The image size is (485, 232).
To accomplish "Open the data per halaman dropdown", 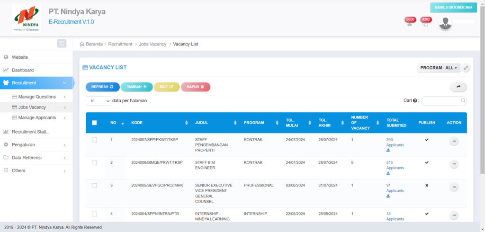I will [98, 101].
